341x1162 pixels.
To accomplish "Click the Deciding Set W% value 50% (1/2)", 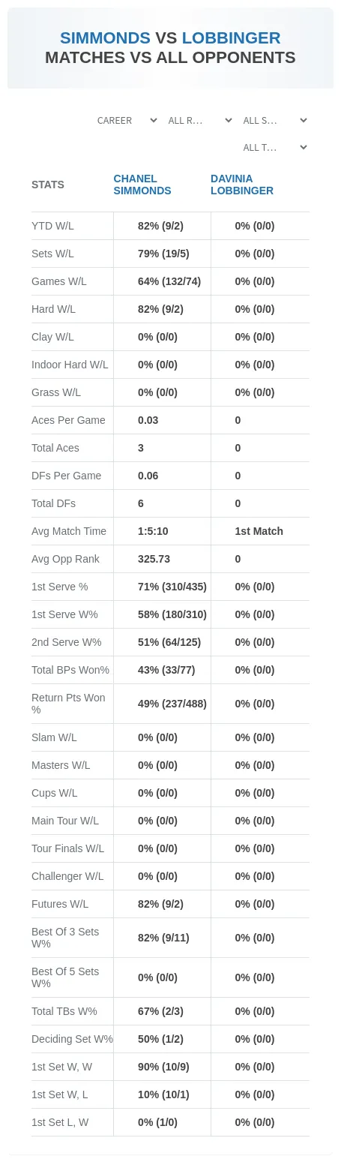I will coord(160,1039).
